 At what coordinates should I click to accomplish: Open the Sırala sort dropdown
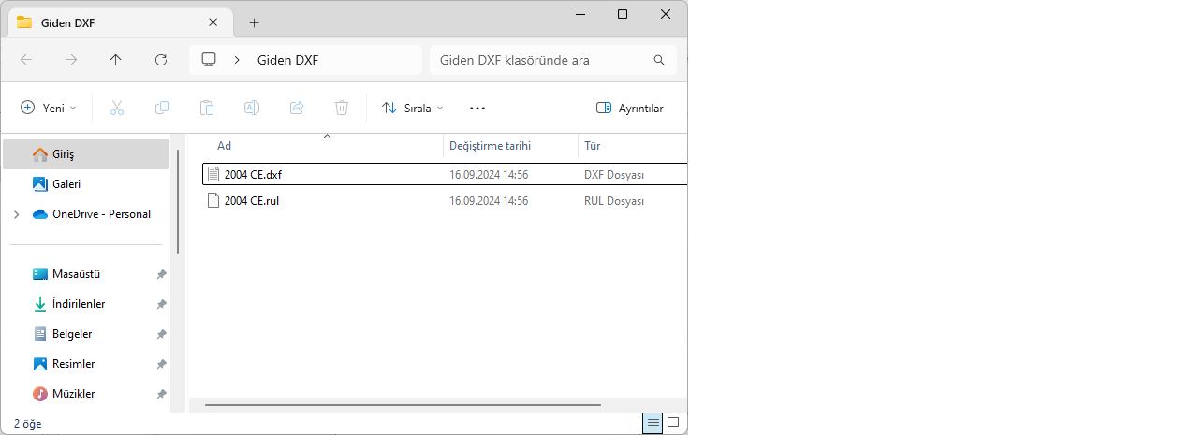pyautogui.click(x=413, y=108)
